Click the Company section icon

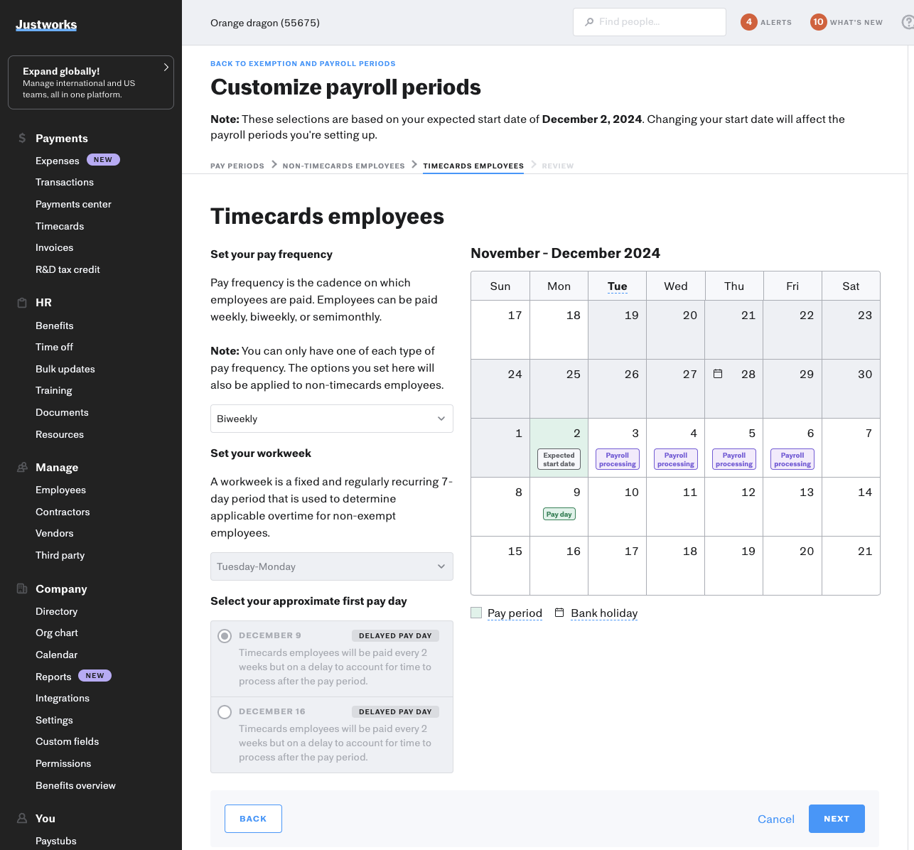click(21, 588)
